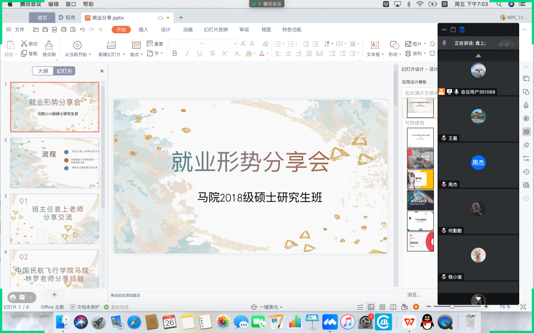The width and height of the screenshot is (534, 333).
Task: Click the Cut (剪切) scissors icon
Action: click(x=24, y=43)
